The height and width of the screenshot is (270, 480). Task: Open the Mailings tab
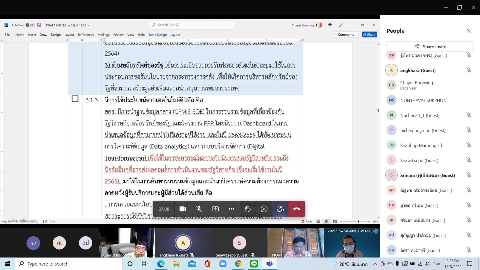coord(103,35)
